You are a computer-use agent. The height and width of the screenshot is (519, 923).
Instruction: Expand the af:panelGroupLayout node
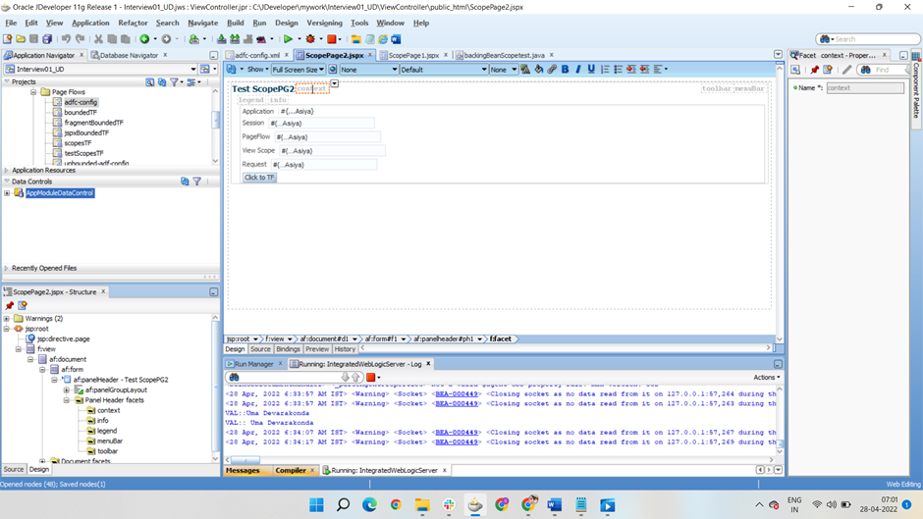67,389
